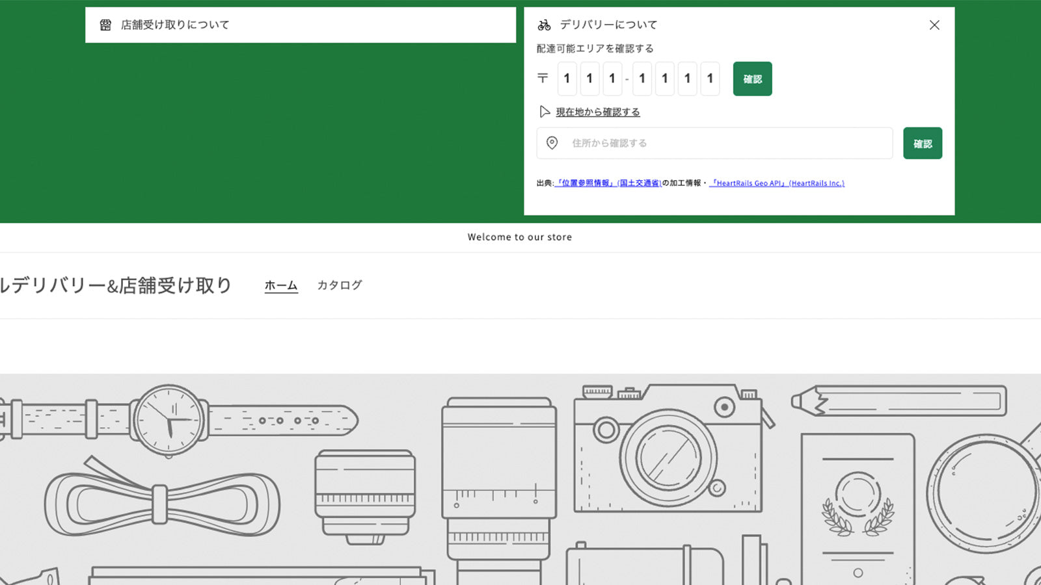Viewport: 1041px width, 585px height.
Task: Click the 確認 button beside the postal code
Action: pos(752,79)
